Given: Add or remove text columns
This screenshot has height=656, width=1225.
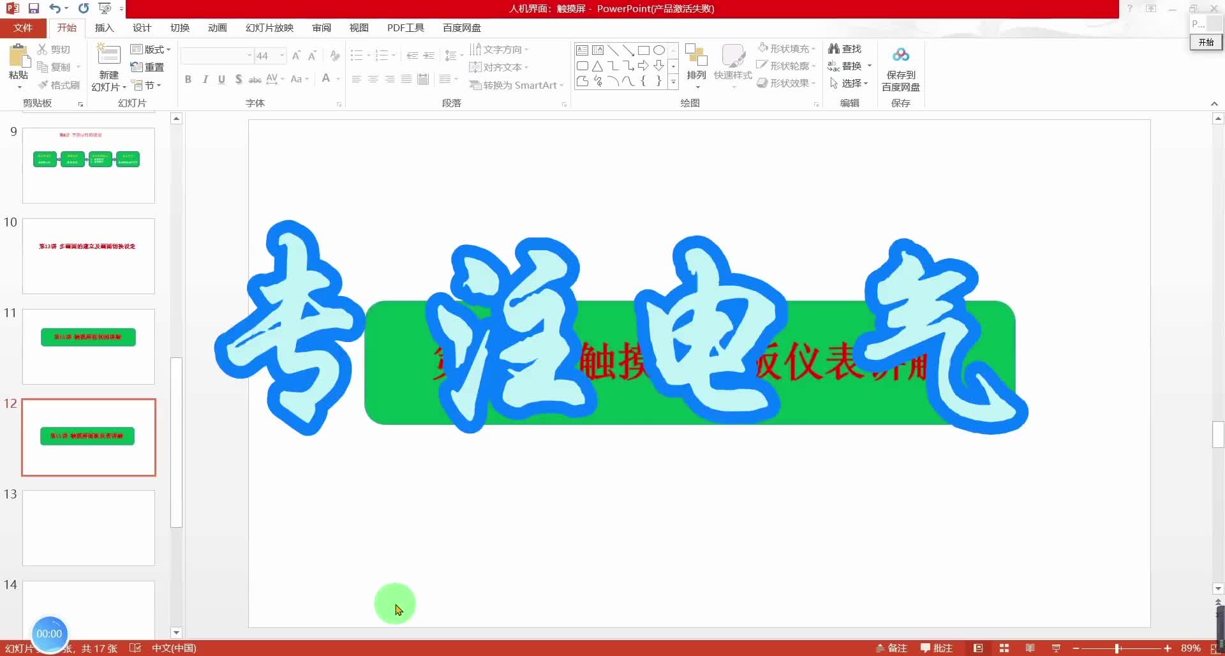Looking at the screenshot, I should pyautogui.click(x=449, y=79).
